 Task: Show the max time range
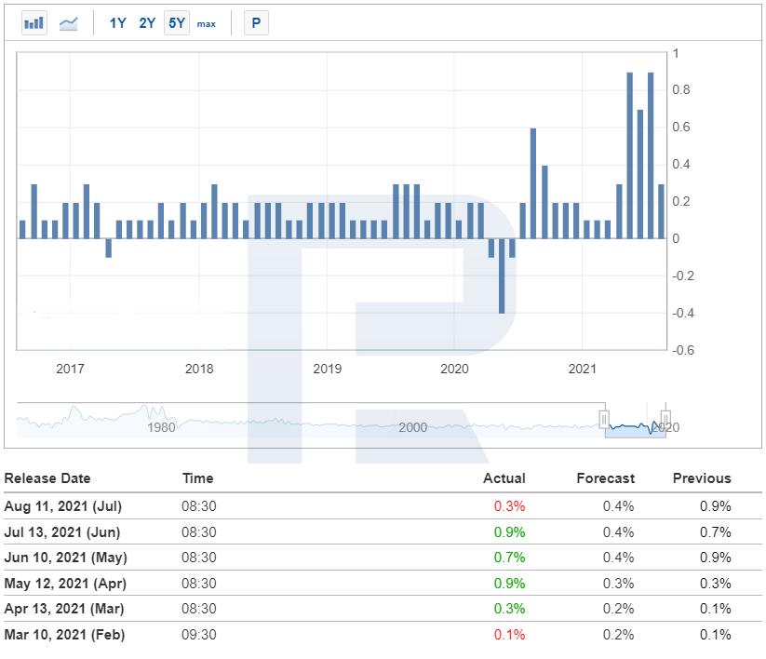click(206, 24)
